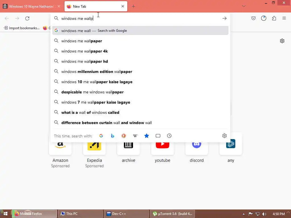Go forward with the forward arrow

tap(17, 18)
